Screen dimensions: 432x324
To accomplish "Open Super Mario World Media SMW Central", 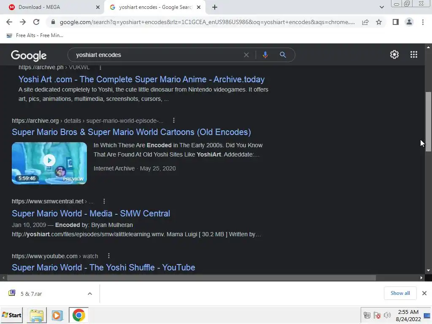I will pos(91,213).
